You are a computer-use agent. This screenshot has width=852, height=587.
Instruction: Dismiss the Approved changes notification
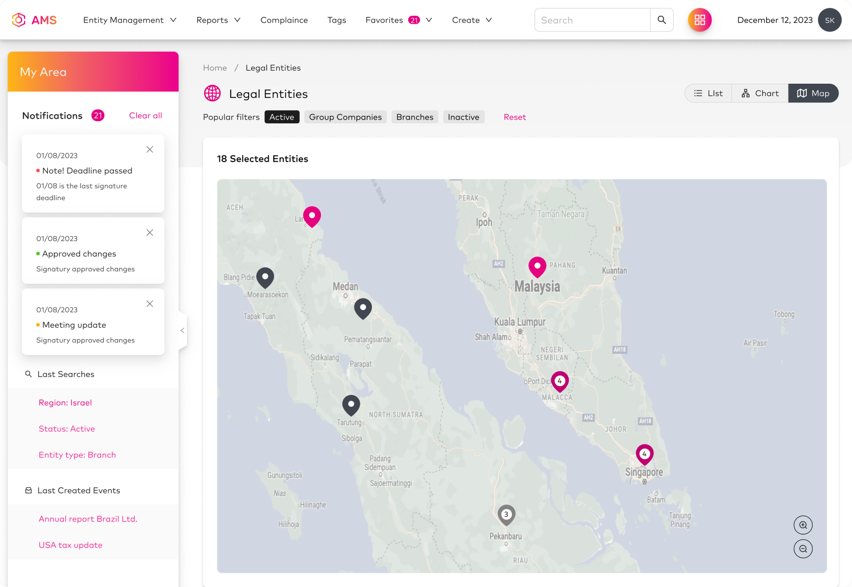point(150,233)
